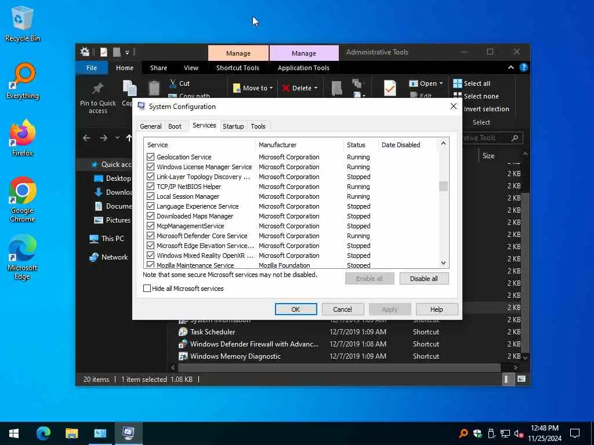This screenshot has width=594, height=445.
Task: Click Pin to Quick access in Explorer ribbon
Action: [97, 98]
